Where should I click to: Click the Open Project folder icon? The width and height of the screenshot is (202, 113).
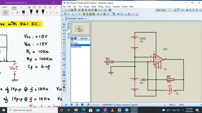click(x=68, y=10)
